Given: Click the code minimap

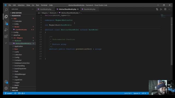Looking at the screenshot, I should [164, 16].
